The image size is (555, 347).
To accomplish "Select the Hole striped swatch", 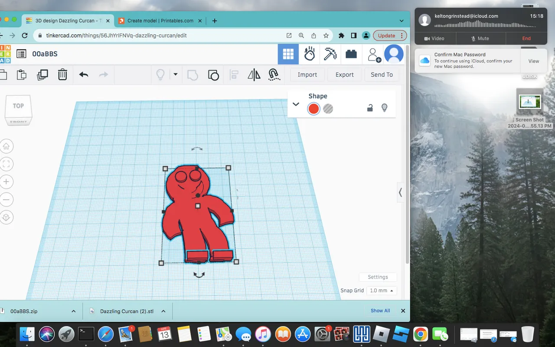I will [x=328, y=108].
